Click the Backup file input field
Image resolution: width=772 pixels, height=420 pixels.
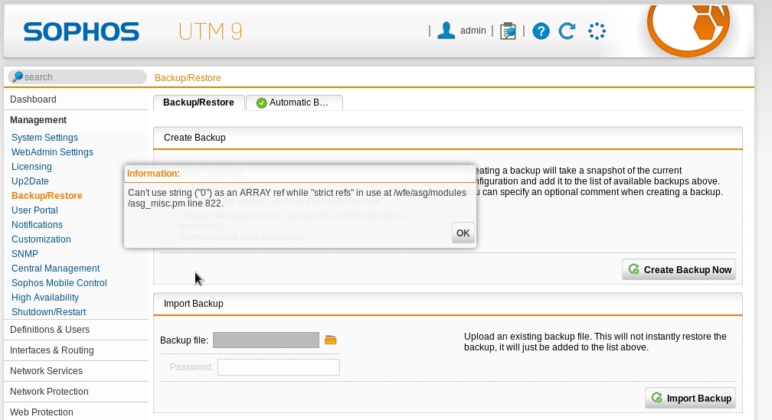[266, 340]
